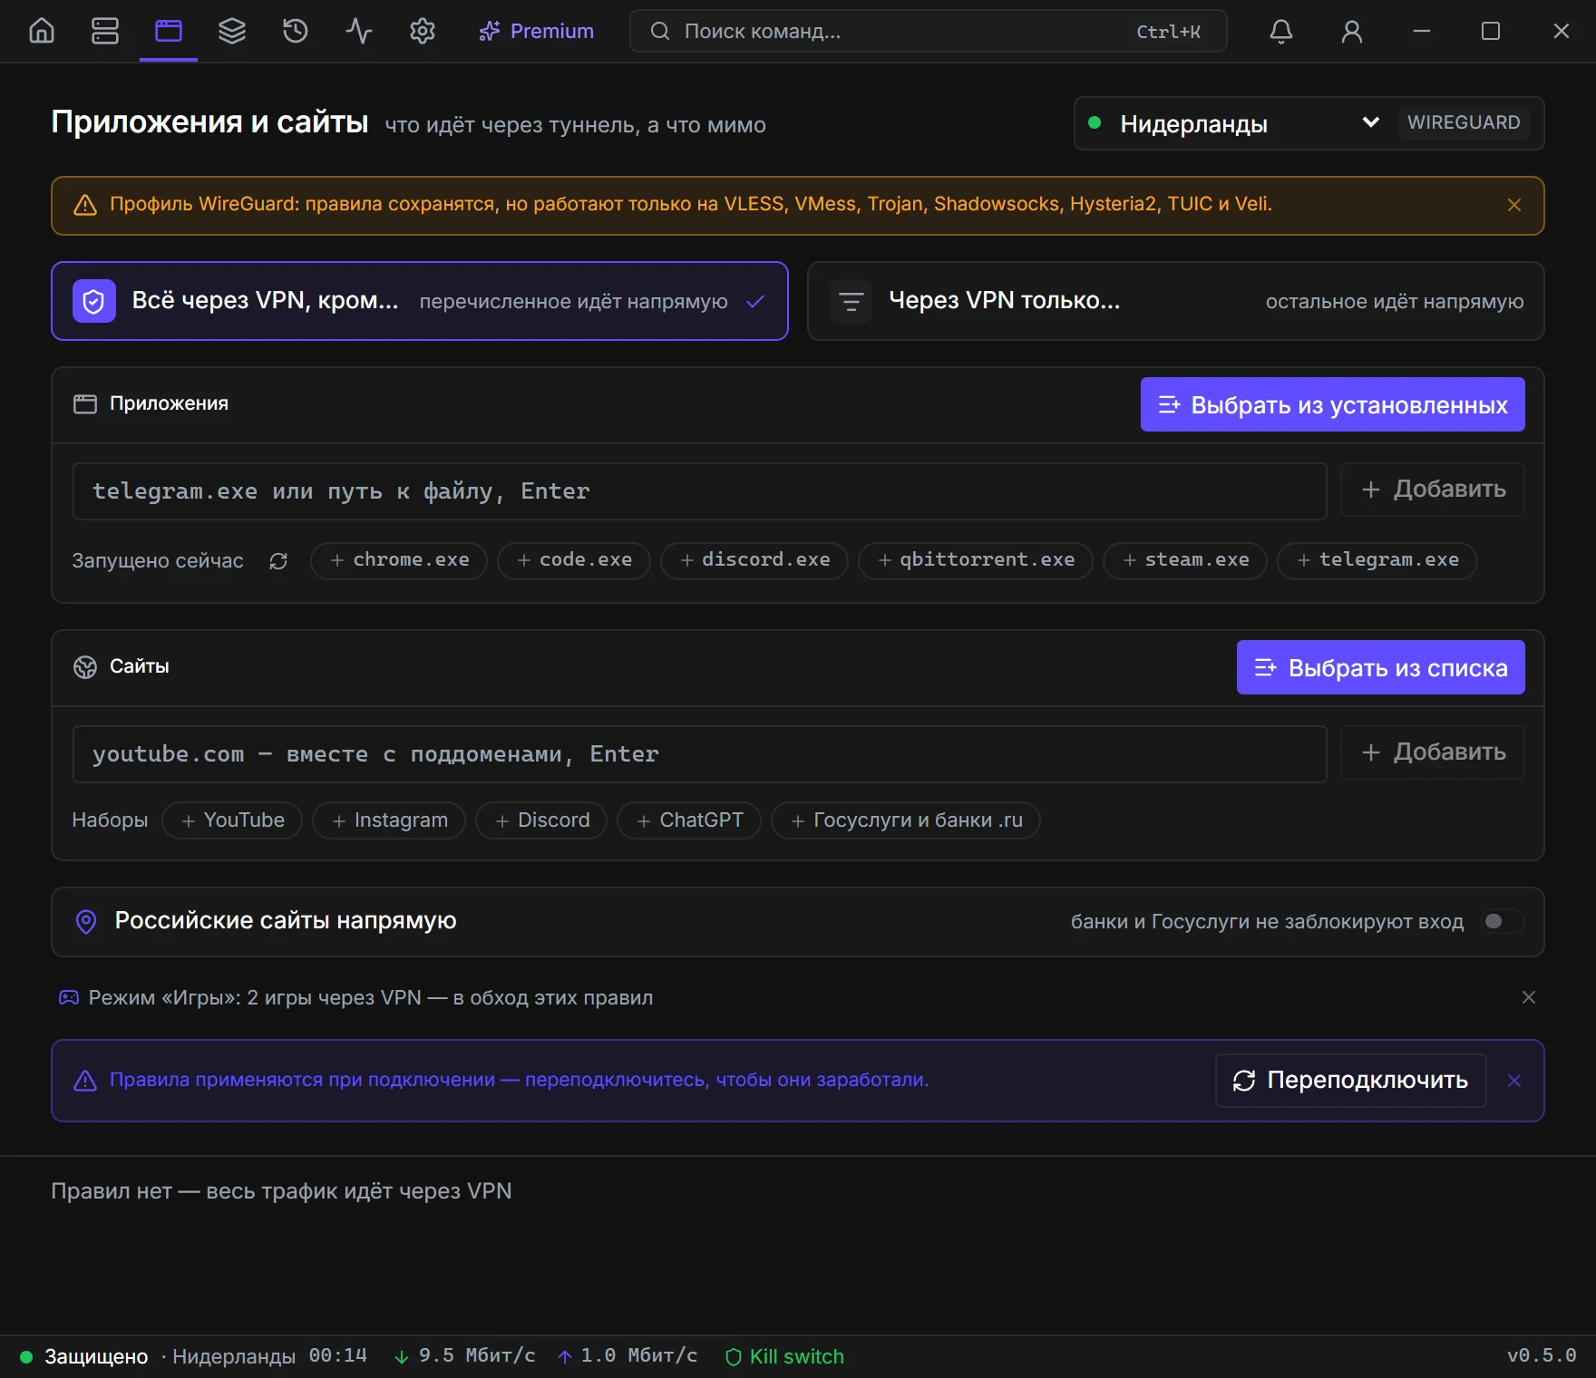The height and width of the screenshot is (1378, 1596).
Task: Open the user account icon
Action: (1352, 31)
